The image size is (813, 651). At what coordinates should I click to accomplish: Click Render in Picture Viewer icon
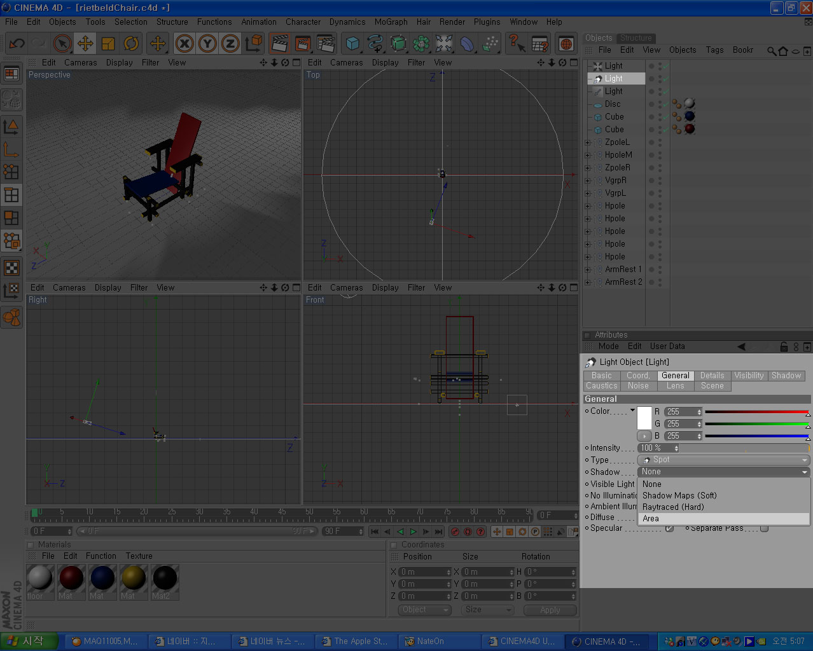tap(303, 43)
